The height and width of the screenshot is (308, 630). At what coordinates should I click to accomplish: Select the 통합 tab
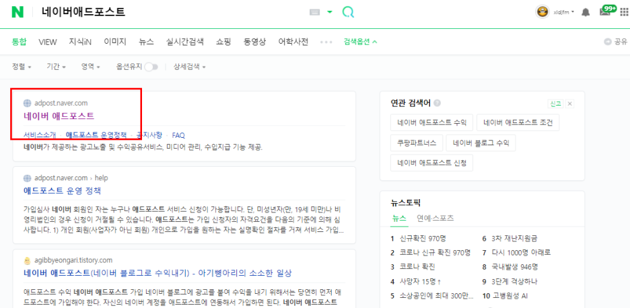[20, 42]
